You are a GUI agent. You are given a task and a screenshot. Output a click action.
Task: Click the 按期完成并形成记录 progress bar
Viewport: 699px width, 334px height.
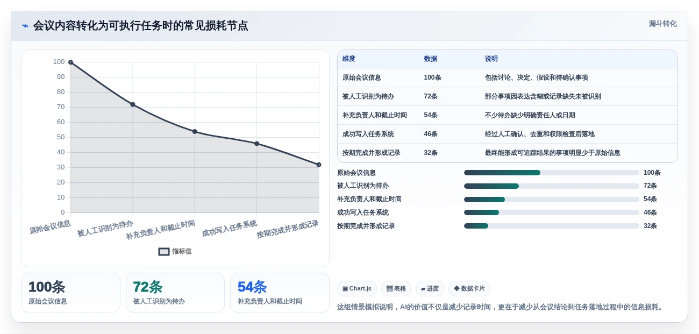(x=552, y=226)
